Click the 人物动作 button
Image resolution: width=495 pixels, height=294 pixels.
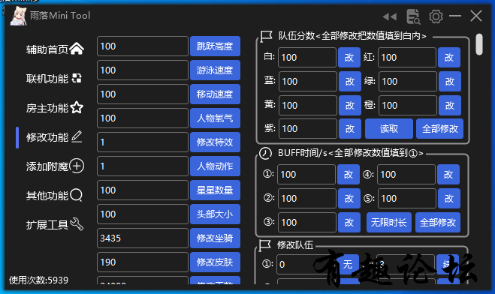(x=215, y=166)
